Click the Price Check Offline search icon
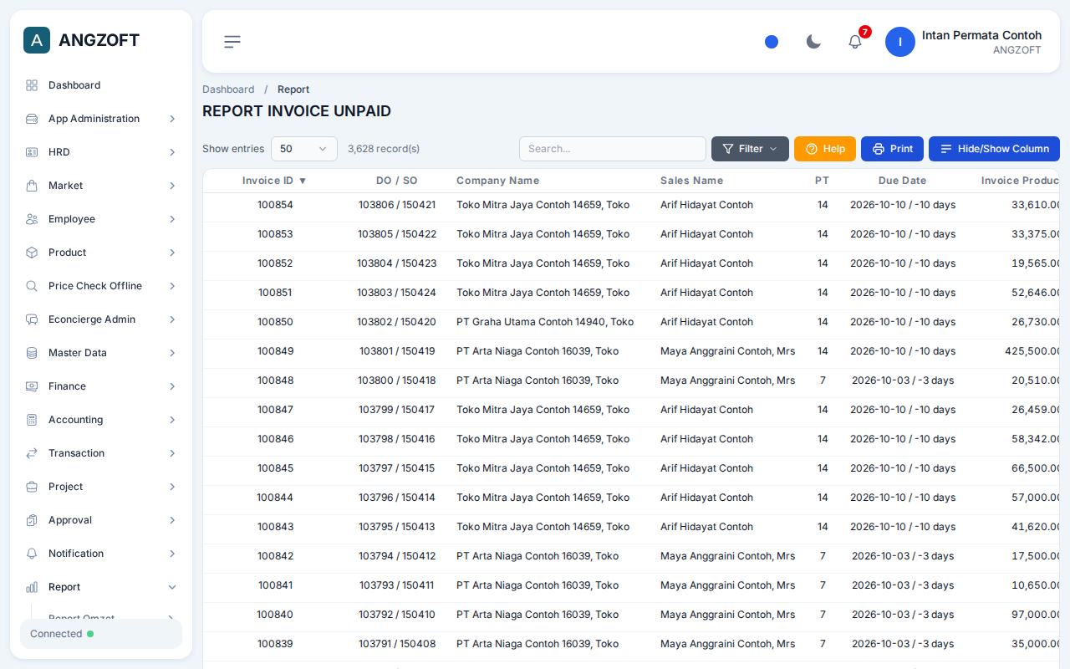The width and height of the screenshot is (1070, 669). (x=32, y=286)
